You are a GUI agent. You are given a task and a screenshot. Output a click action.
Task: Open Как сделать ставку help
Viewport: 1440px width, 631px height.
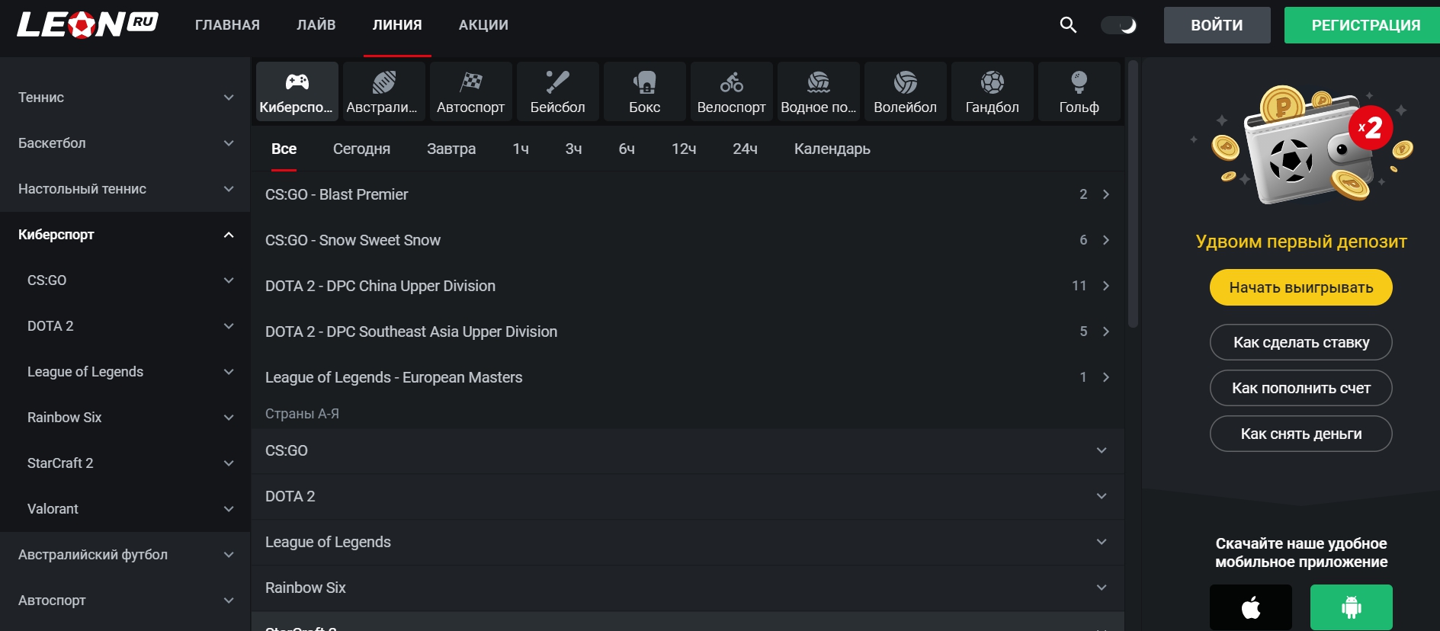pos(1301,342)
